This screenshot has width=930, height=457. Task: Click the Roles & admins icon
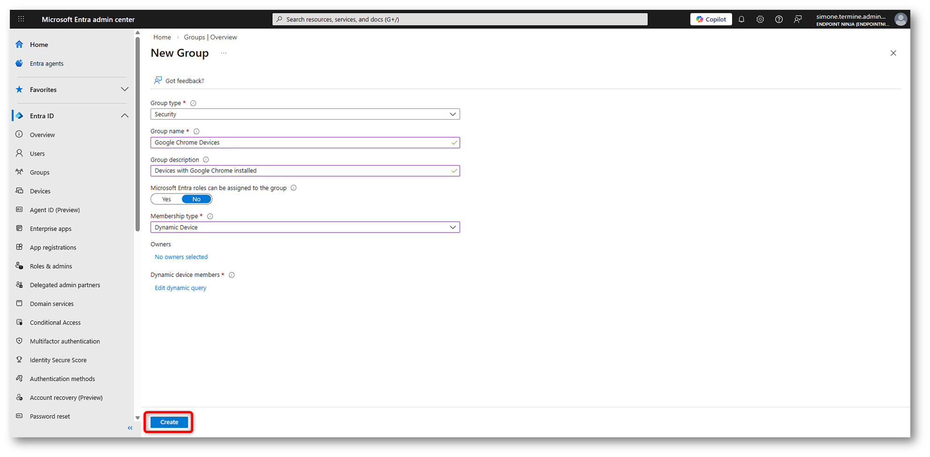pyautogui.click(x=19, y=266)
